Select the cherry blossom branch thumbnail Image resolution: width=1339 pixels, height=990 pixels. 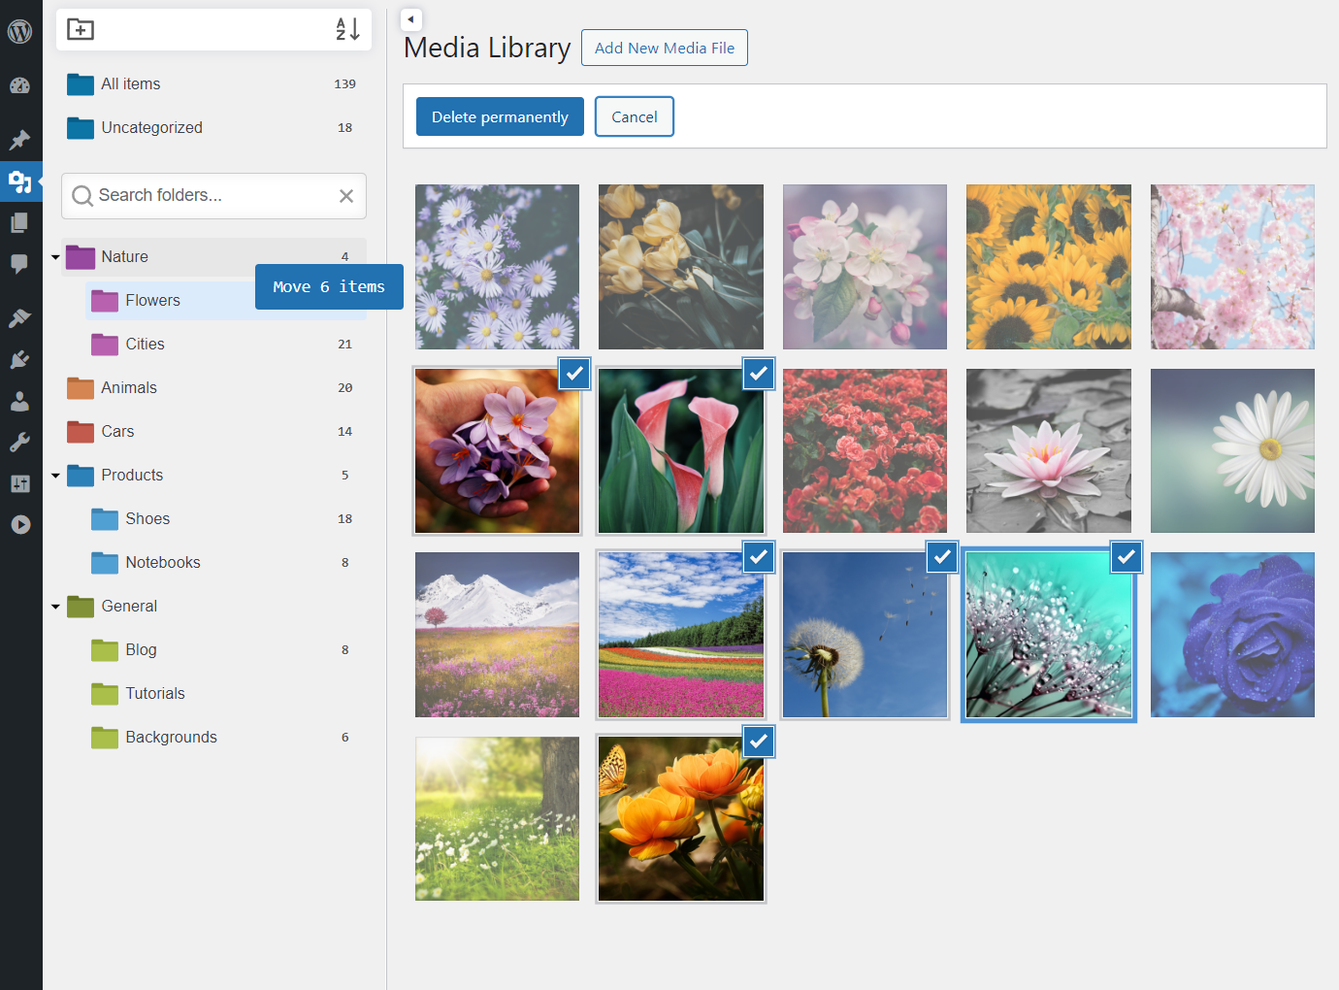point(1232,267)
